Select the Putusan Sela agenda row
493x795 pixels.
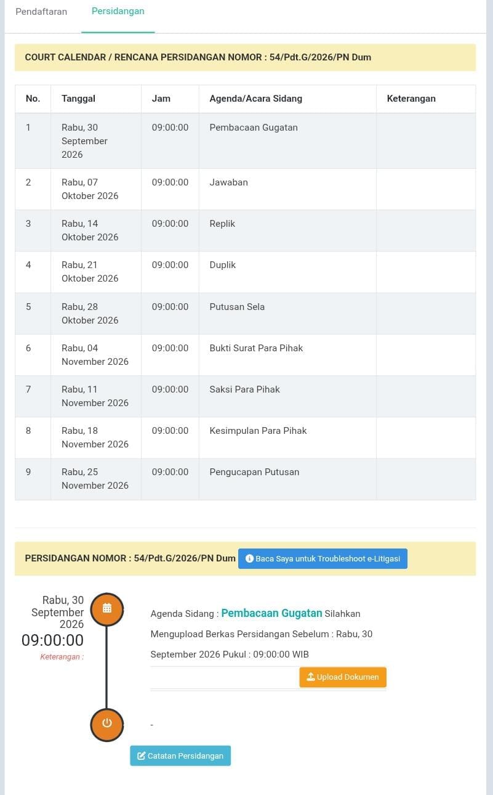(245, 314)
